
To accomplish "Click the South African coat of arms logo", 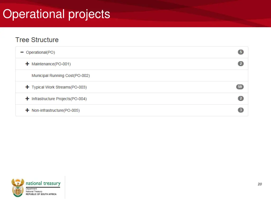I will [18, 188].
